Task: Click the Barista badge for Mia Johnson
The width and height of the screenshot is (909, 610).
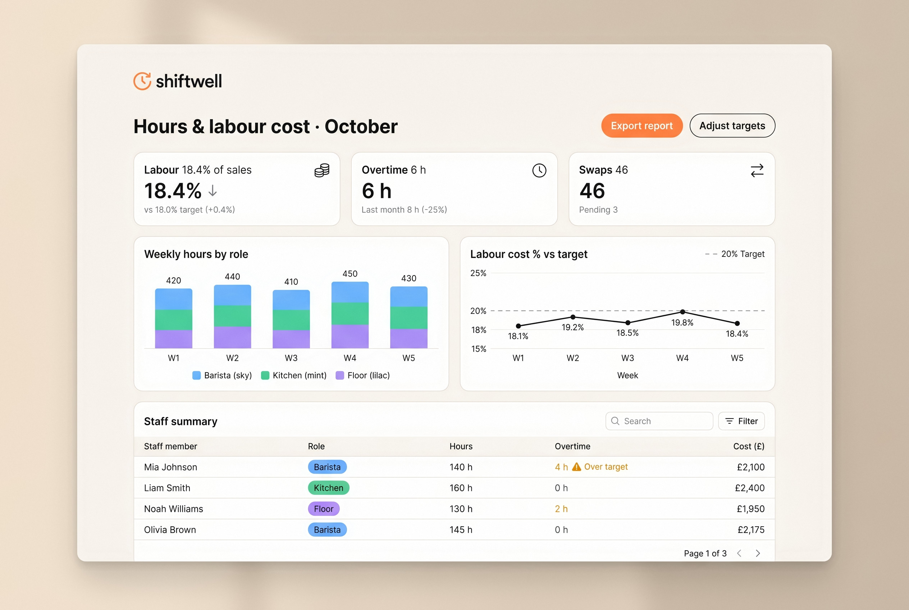Action: point(327,467)
